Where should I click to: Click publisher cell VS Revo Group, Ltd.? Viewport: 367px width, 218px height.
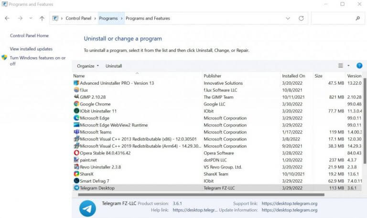click(223, 167)
